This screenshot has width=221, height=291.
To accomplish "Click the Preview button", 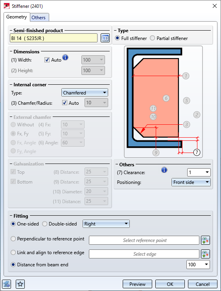I will [138, 284].
